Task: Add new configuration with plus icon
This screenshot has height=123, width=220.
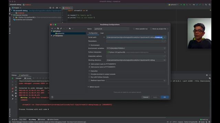Action: pos(52,28)
